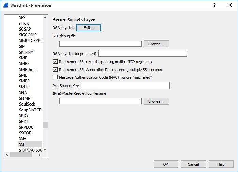Click the question mark help icon
This screenshot has height=172, width=238.
tap(214, 5)
